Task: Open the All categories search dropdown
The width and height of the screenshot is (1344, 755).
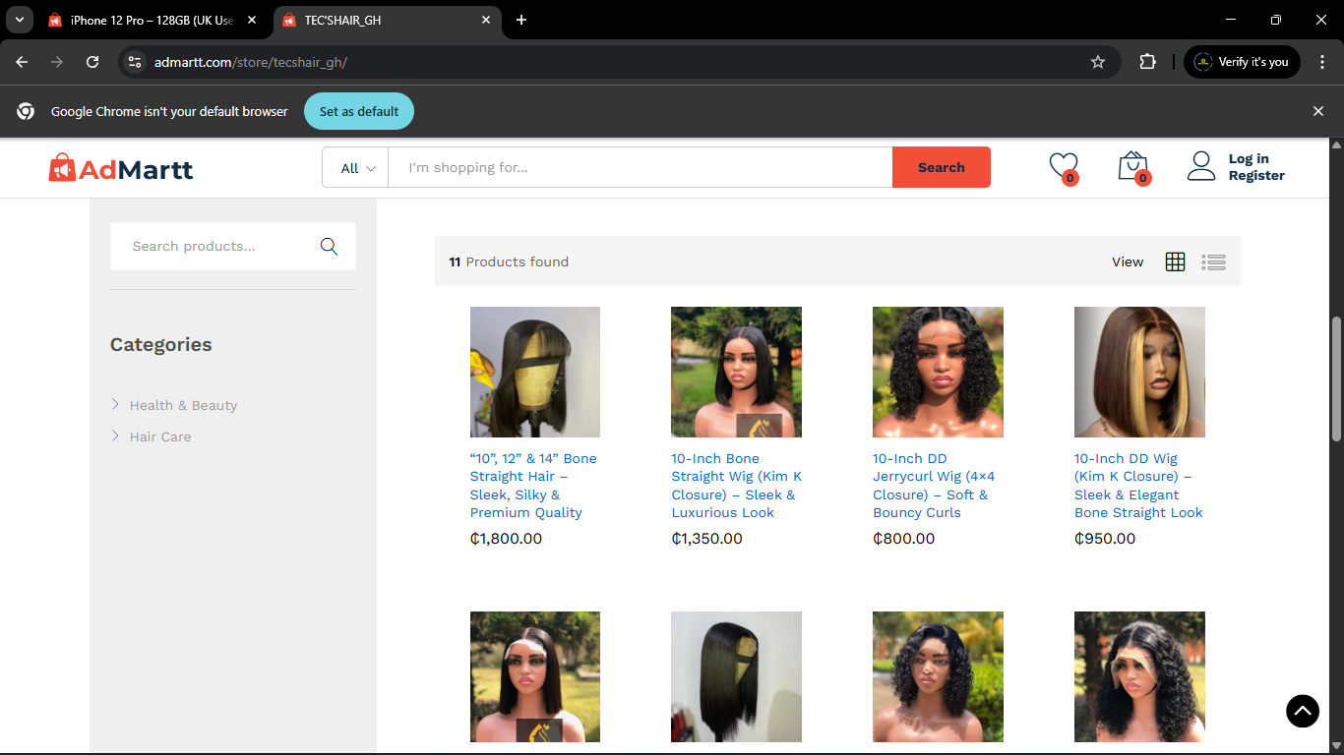Action: tap(356, 167)
